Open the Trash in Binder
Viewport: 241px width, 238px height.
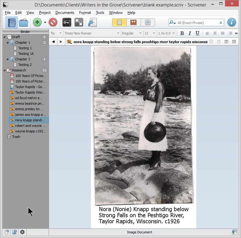[x=16, y=137]
